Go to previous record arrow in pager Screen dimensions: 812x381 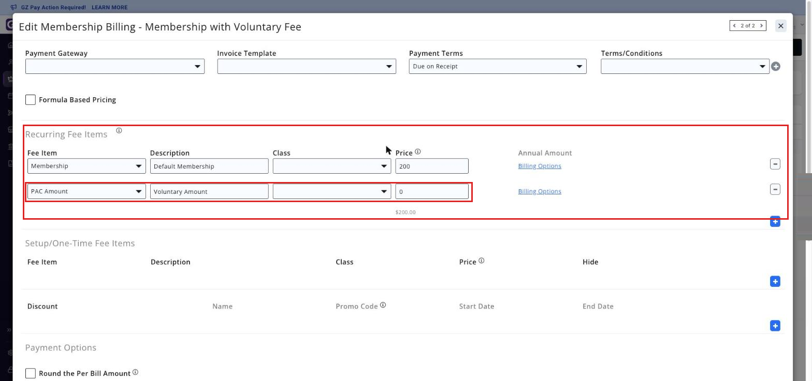[x=734, y=25]
